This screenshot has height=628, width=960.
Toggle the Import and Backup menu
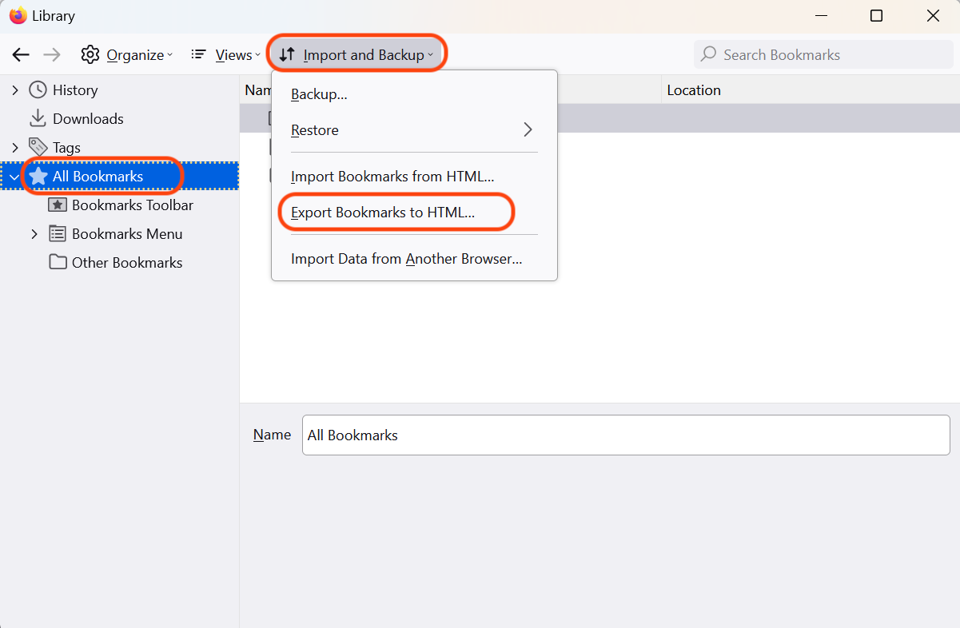click(357, 55)
